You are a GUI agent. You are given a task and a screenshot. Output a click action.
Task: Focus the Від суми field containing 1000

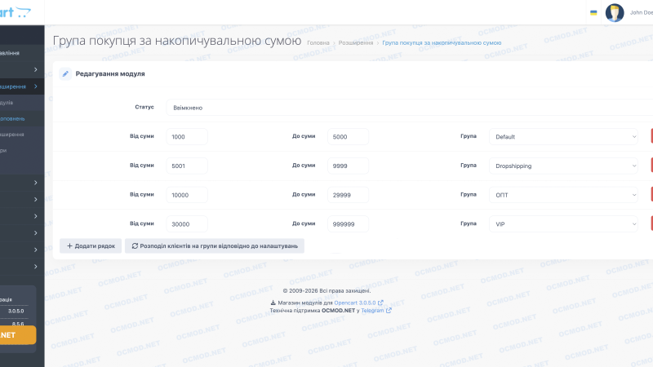(x=187, y=136)
